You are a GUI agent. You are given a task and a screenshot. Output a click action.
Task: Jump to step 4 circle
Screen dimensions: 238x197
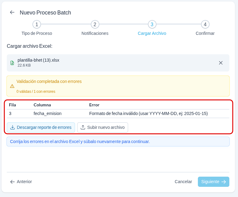point(205,24)
